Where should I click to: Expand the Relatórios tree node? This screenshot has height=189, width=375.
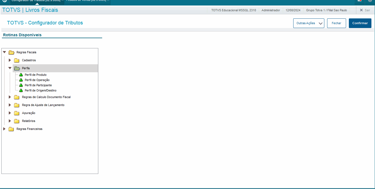tap(10, 121)
